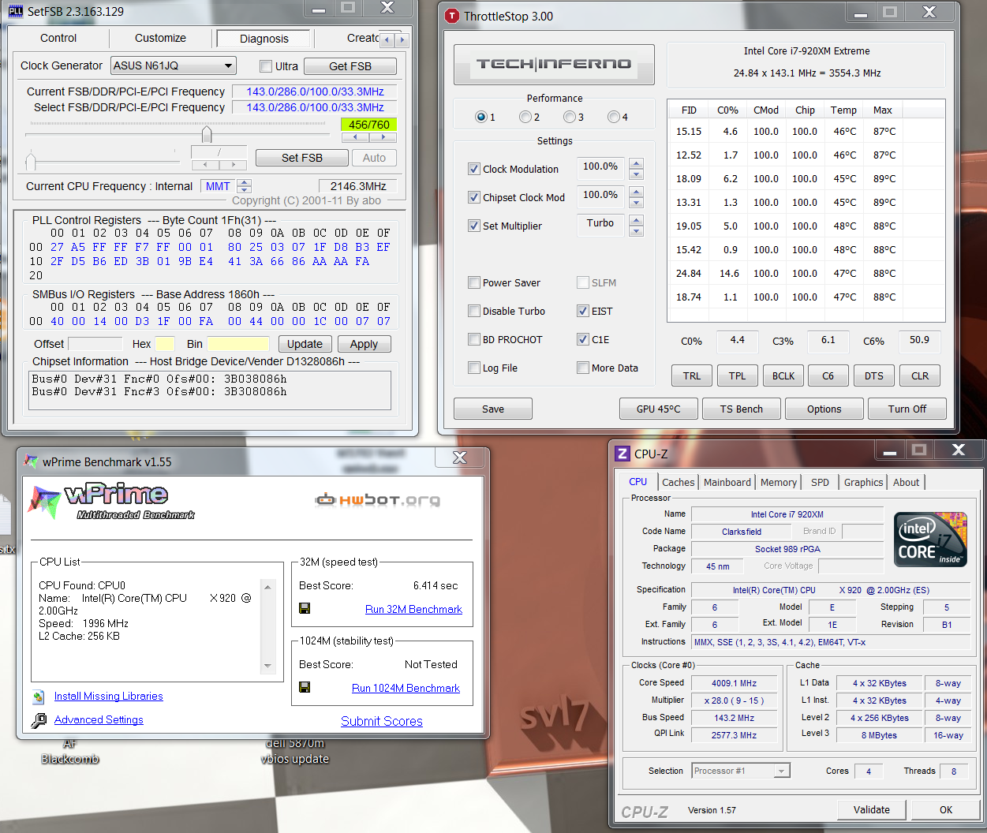Toggle the EIST checkbox
Image resolution: width=987 pixels, height=833 pixels.
[x=583, y=311]
